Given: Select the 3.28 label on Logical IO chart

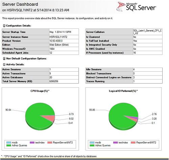Looking at the screenshot, I should click(154, 119).
